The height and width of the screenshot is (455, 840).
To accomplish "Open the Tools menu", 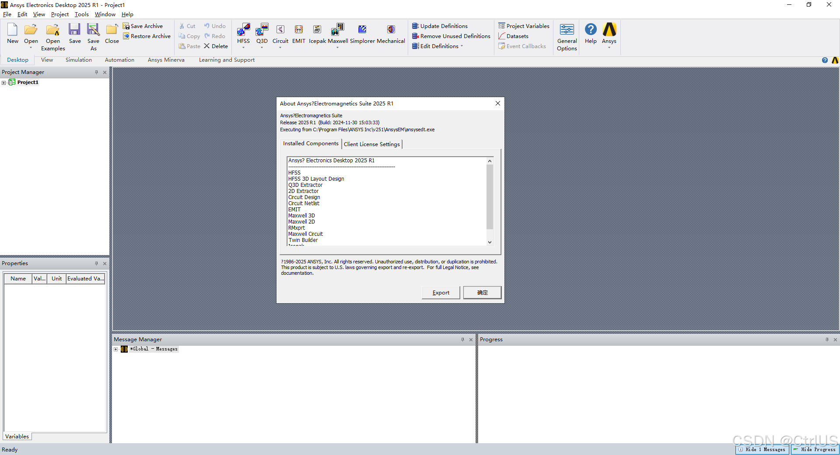I will click(82, 14).
